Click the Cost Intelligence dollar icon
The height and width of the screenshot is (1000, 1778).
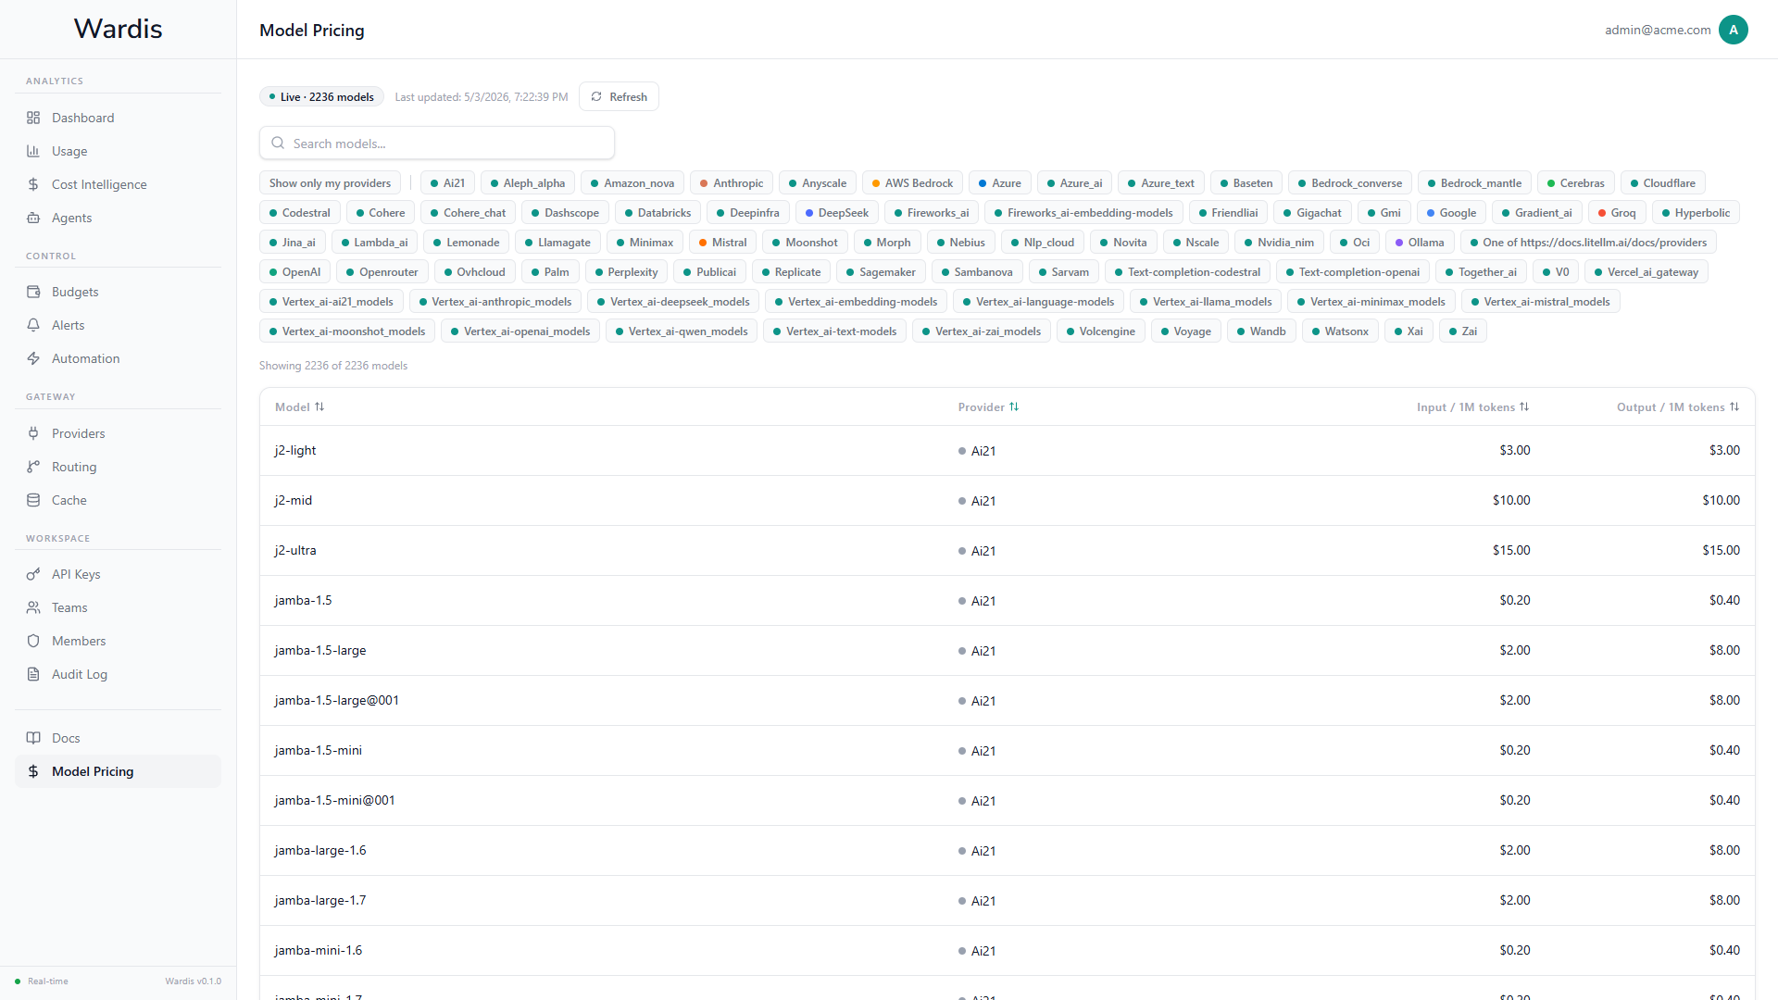(33, 184)
